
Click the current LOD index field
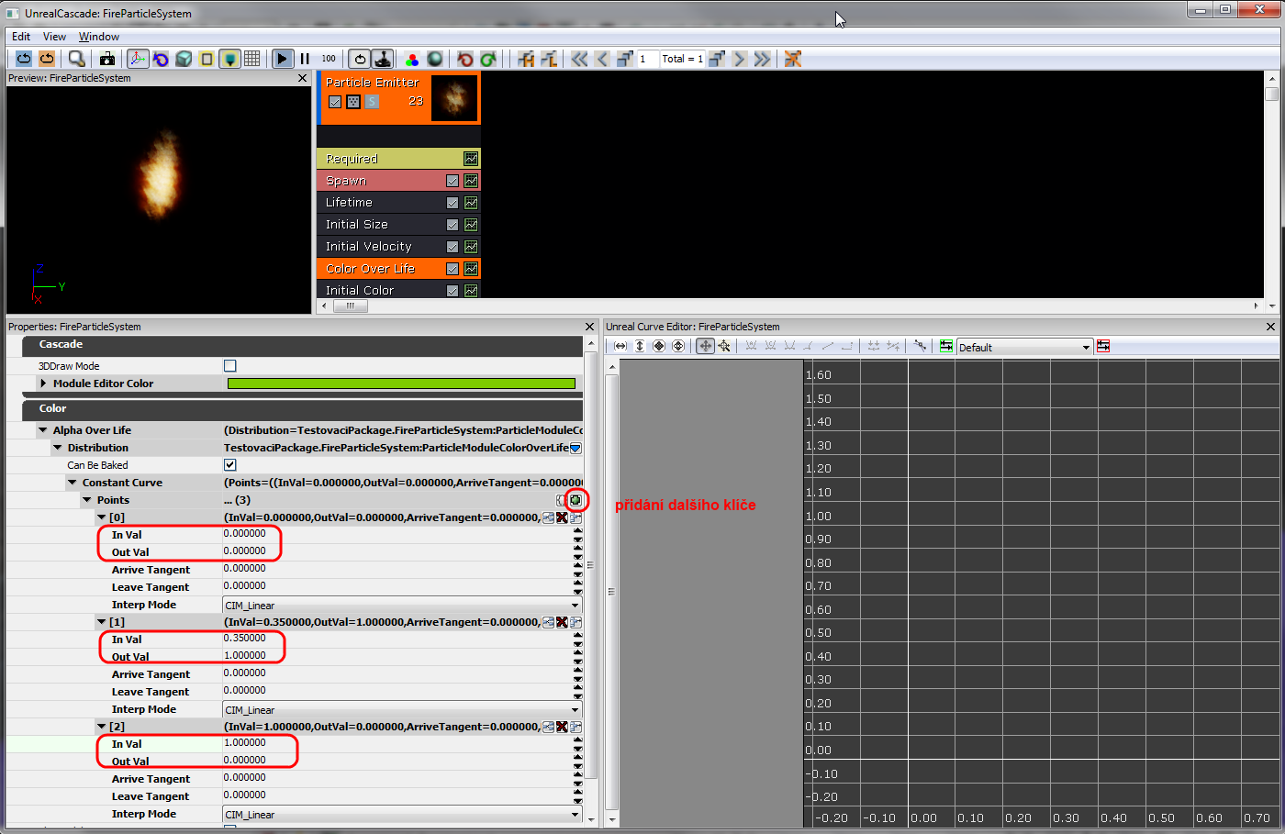[647, 59]
